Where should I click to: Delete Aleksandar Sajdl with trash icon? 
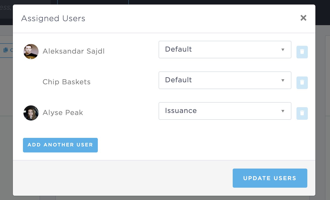click(302, 52)
